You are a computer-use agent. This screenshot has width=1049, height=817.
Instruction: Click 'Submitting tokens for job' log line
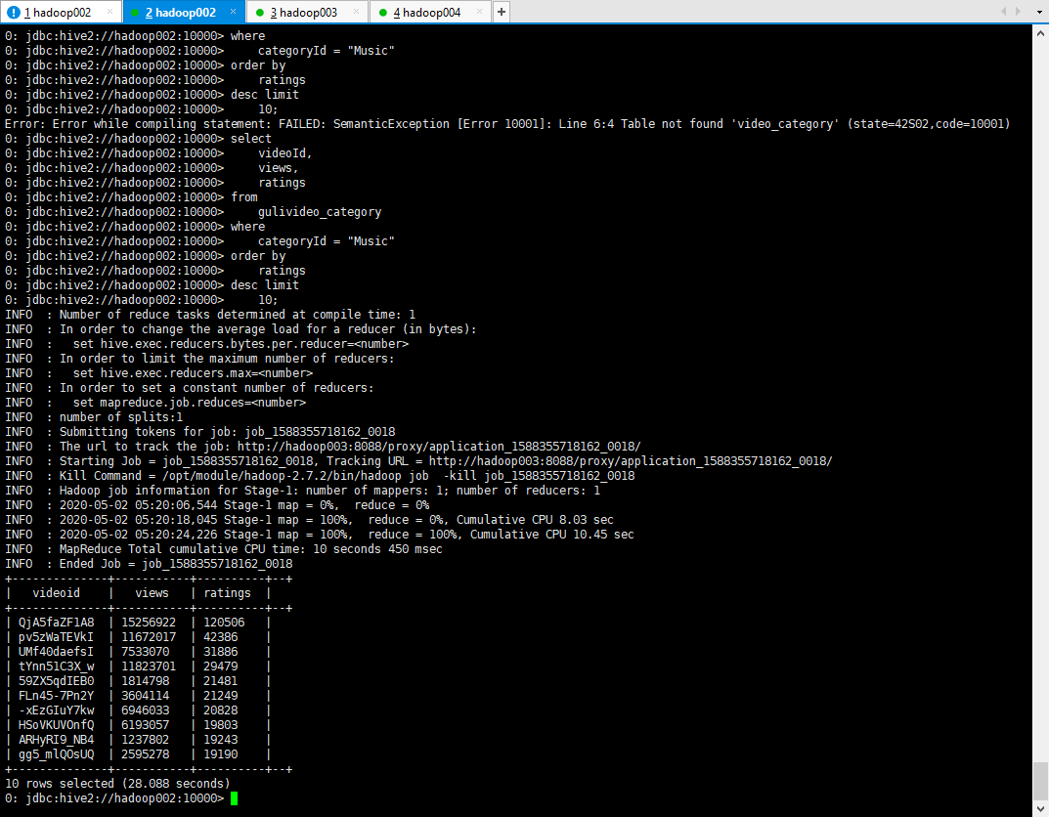click(200, 432)
